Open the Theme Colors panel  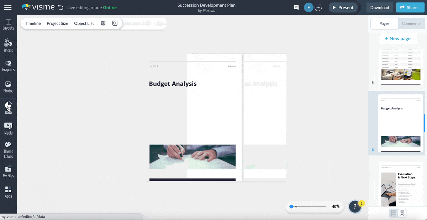[8, 149]
